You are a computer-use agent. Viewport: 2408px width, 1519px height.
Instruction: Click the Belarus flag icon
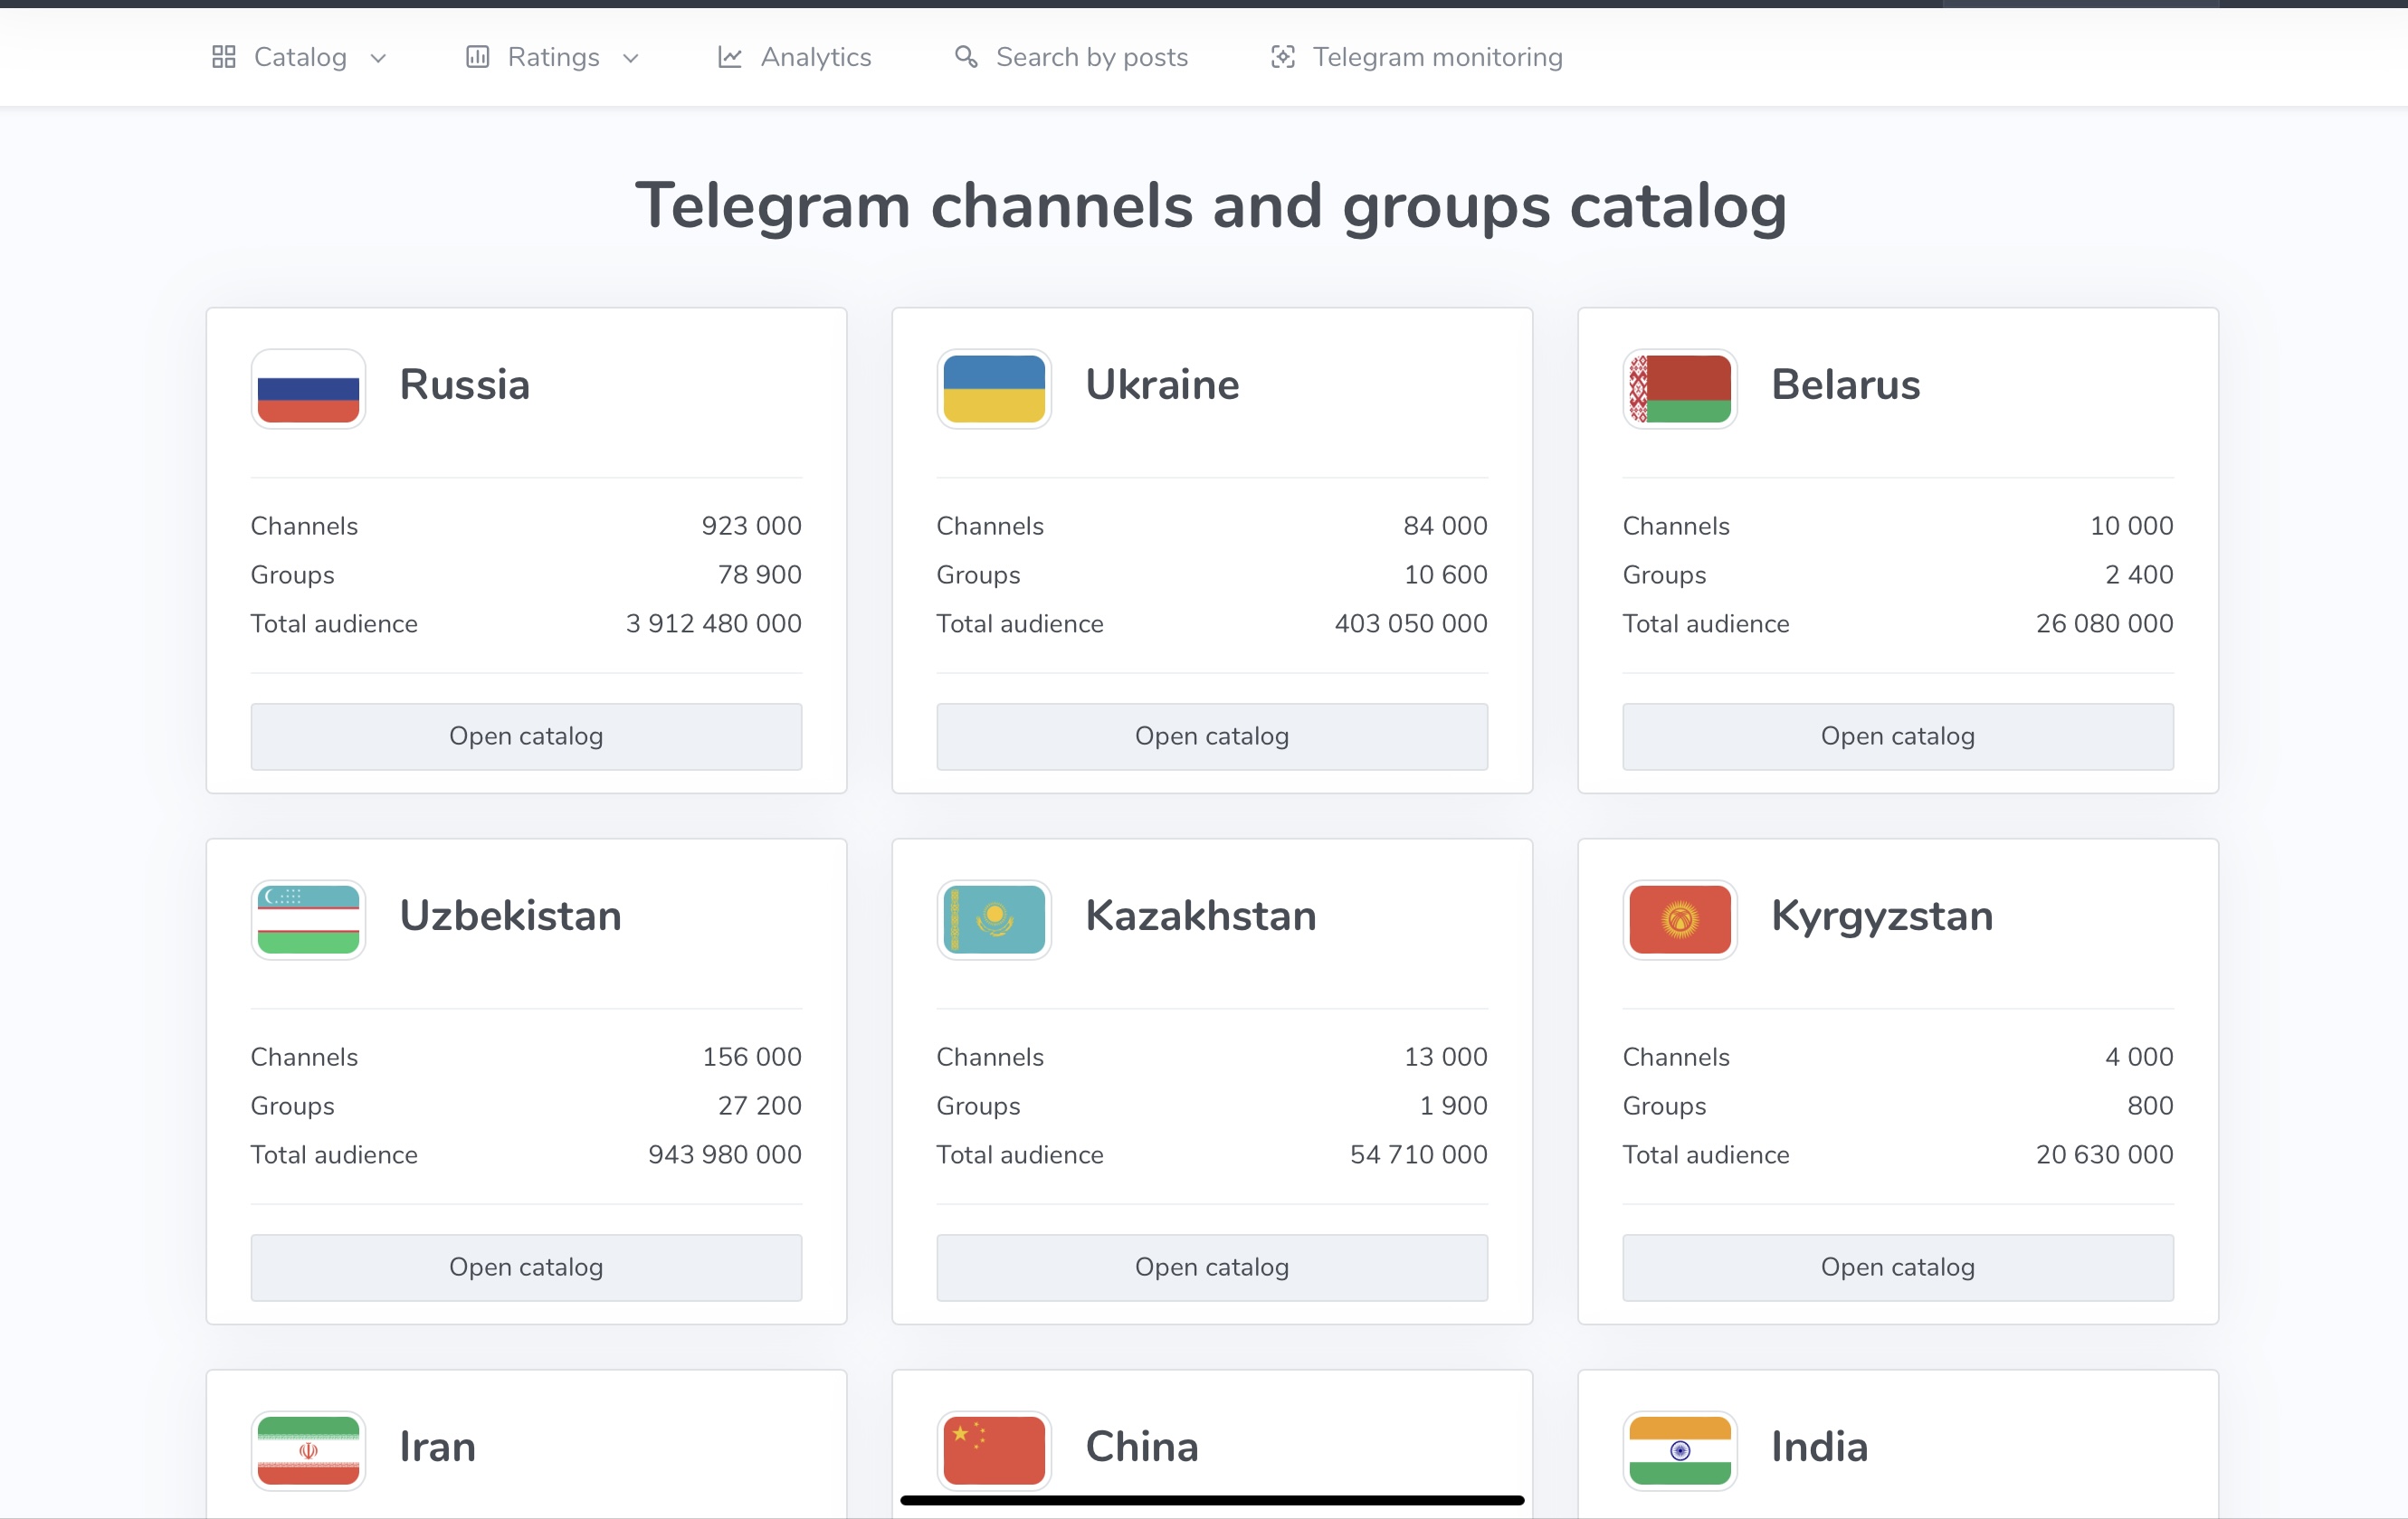coord(1680,389)
